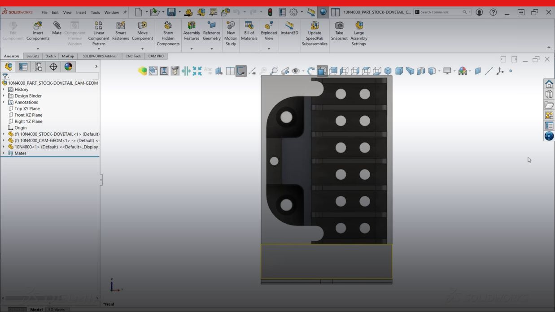Click the DisplayManager color sphere tab
The height and width of the screenshot is (312, 555).
point(68,67)
